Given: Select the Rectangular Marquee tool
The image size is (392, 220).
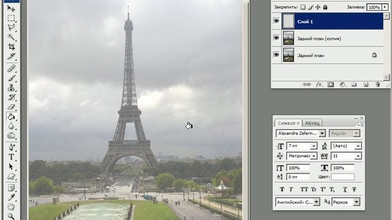Looking at the screenshot, I should coord(11,18).
